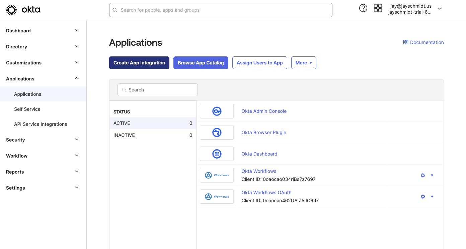Click the Okta Browser Plugin app icon

pos(217,132)
